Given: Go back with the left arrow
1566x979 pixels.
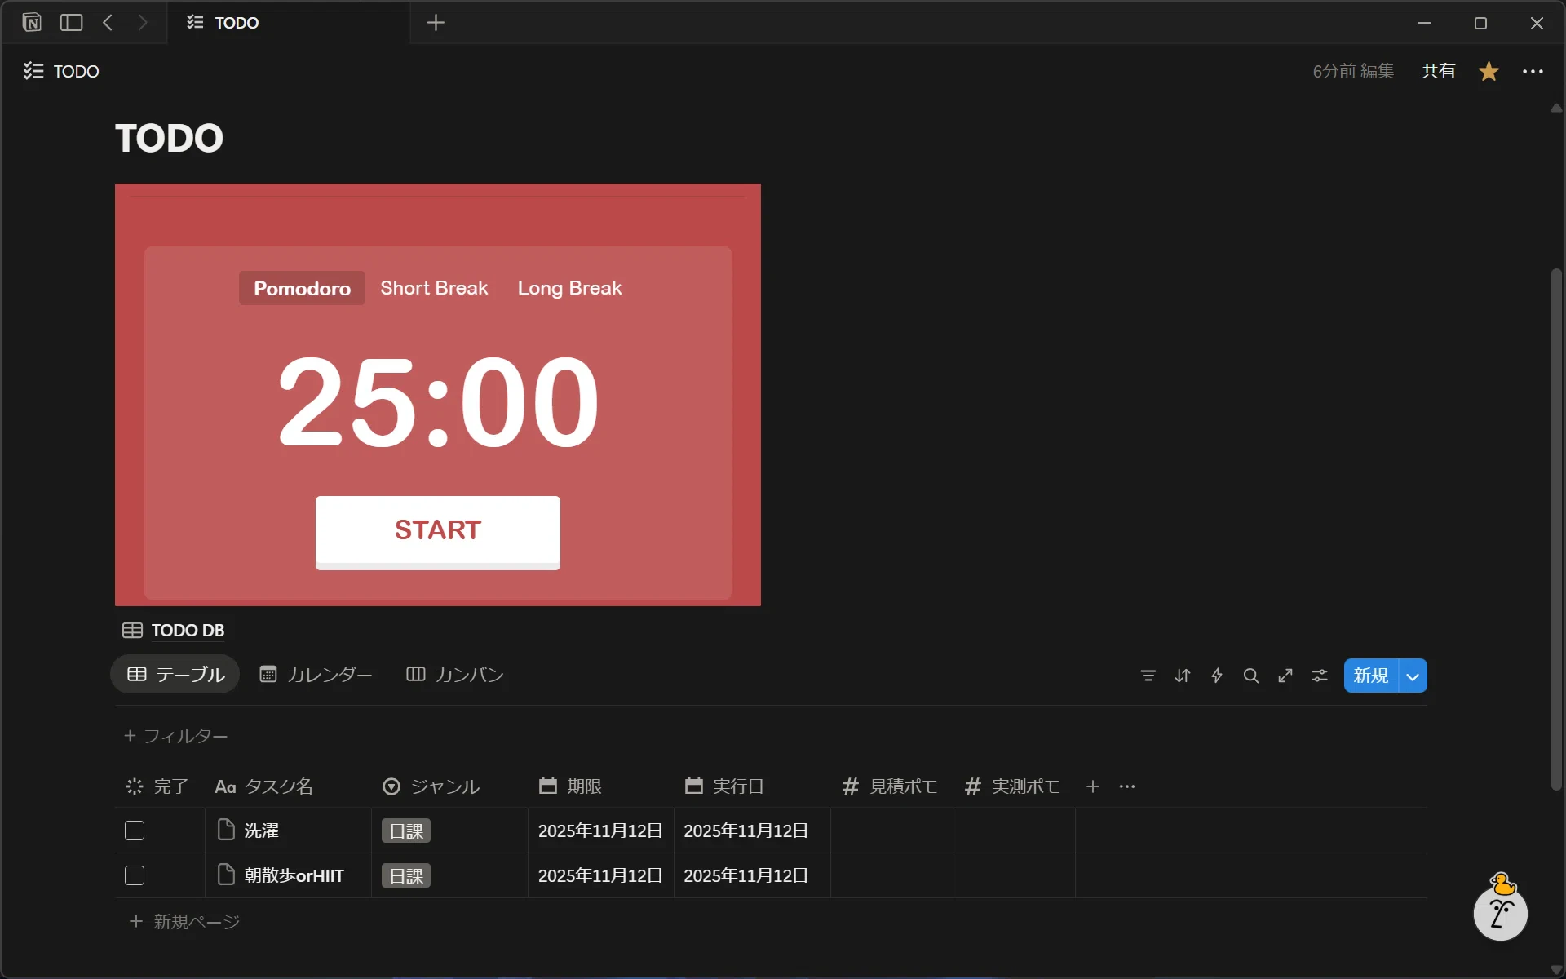Looking at the screenshot, I should pos(108,23).
